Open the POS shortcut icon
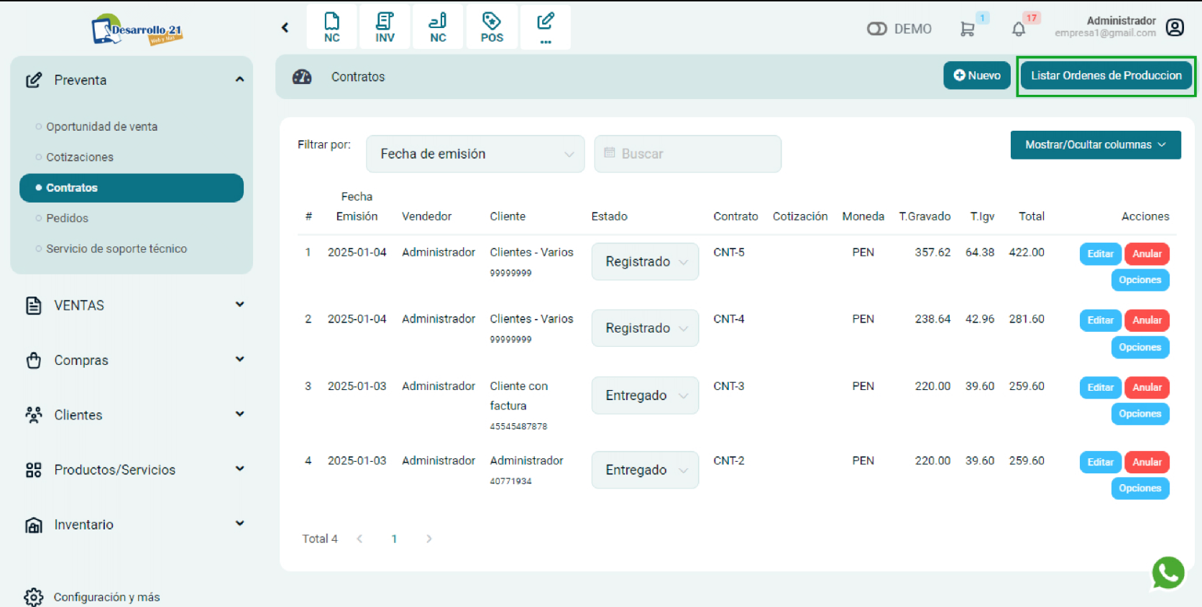This screenshot has width=1202, height=607. click(x=492, y=27)
